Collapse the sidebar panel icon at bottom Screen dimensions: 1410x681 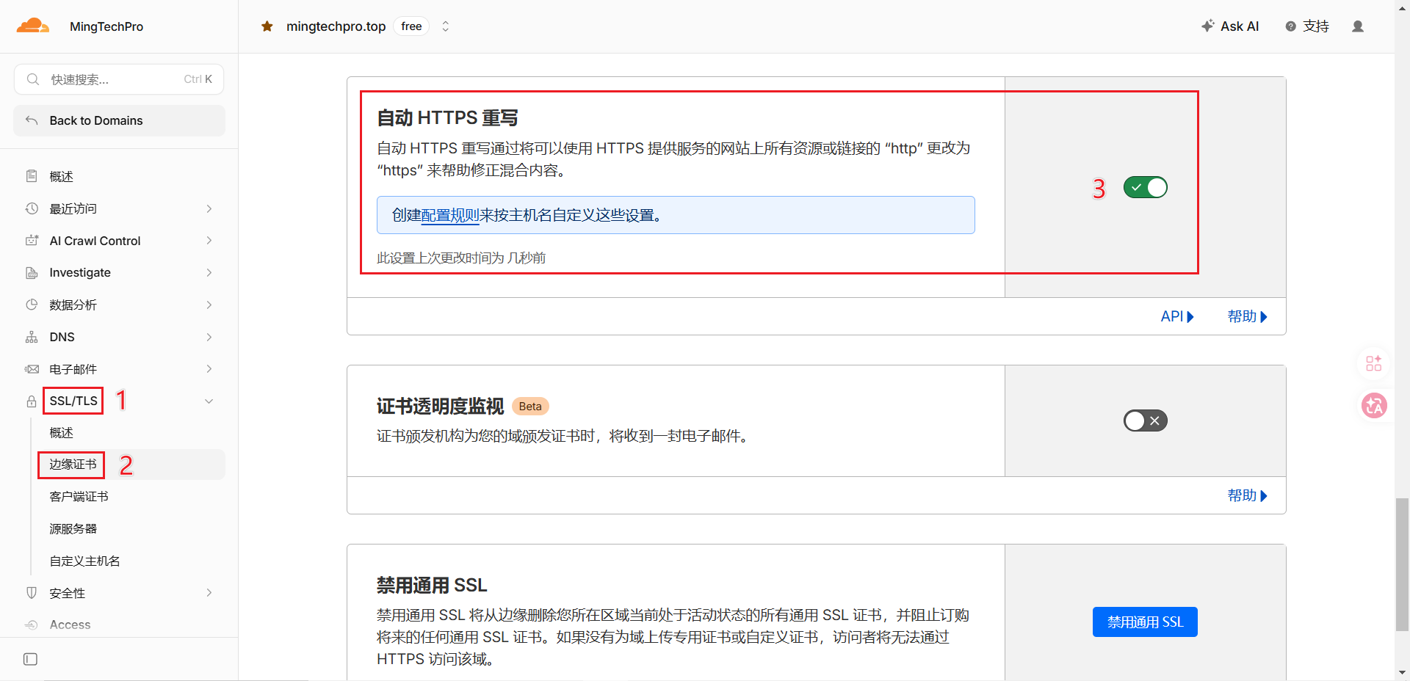click(30, 659)
